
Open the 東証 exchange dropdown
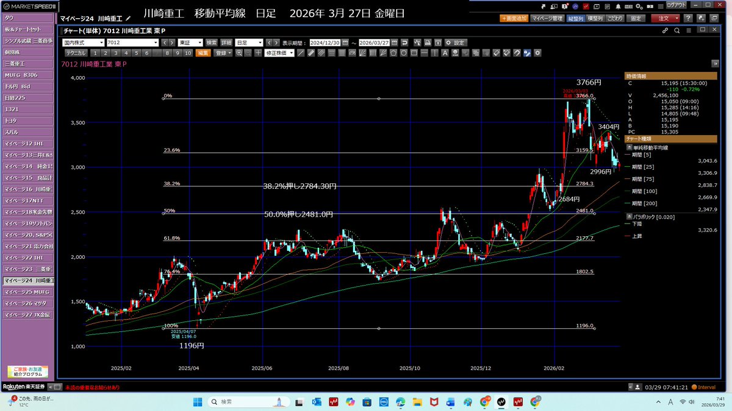click(190, 43)
